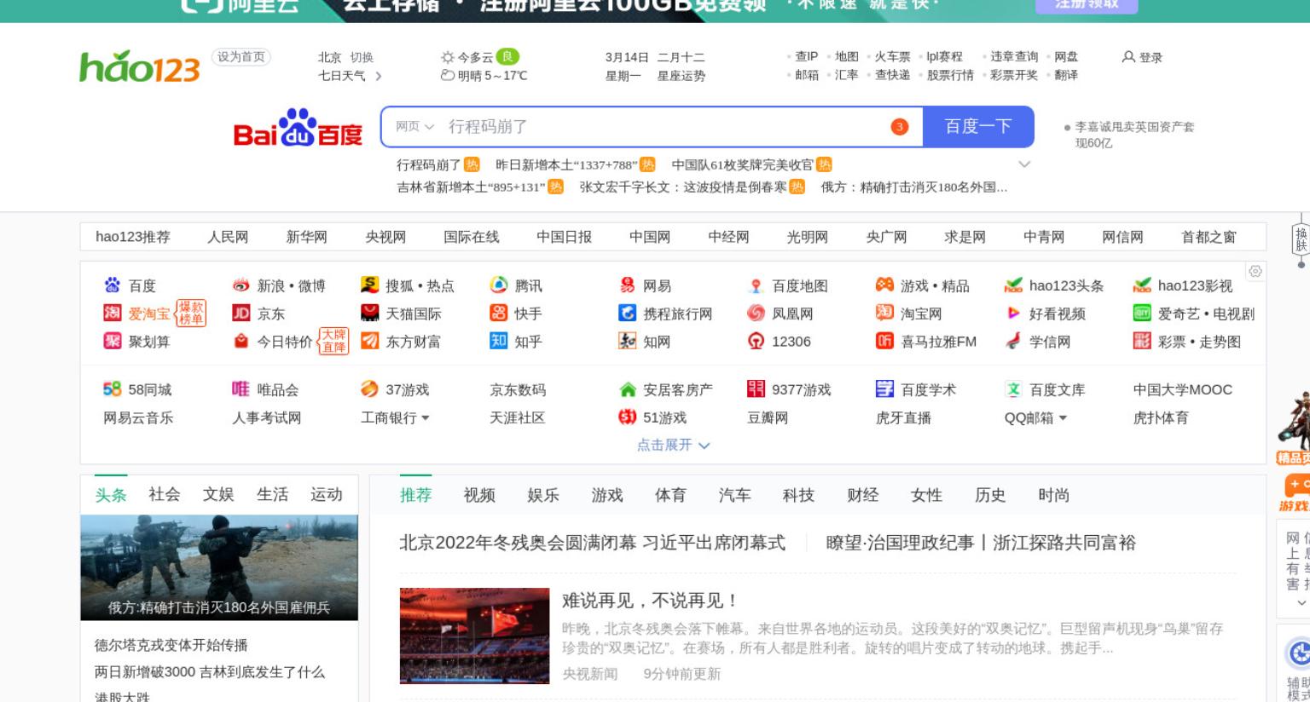Select the 文娱 news tab
Screen dimensions: 1310x702
[x=218, y=494]
